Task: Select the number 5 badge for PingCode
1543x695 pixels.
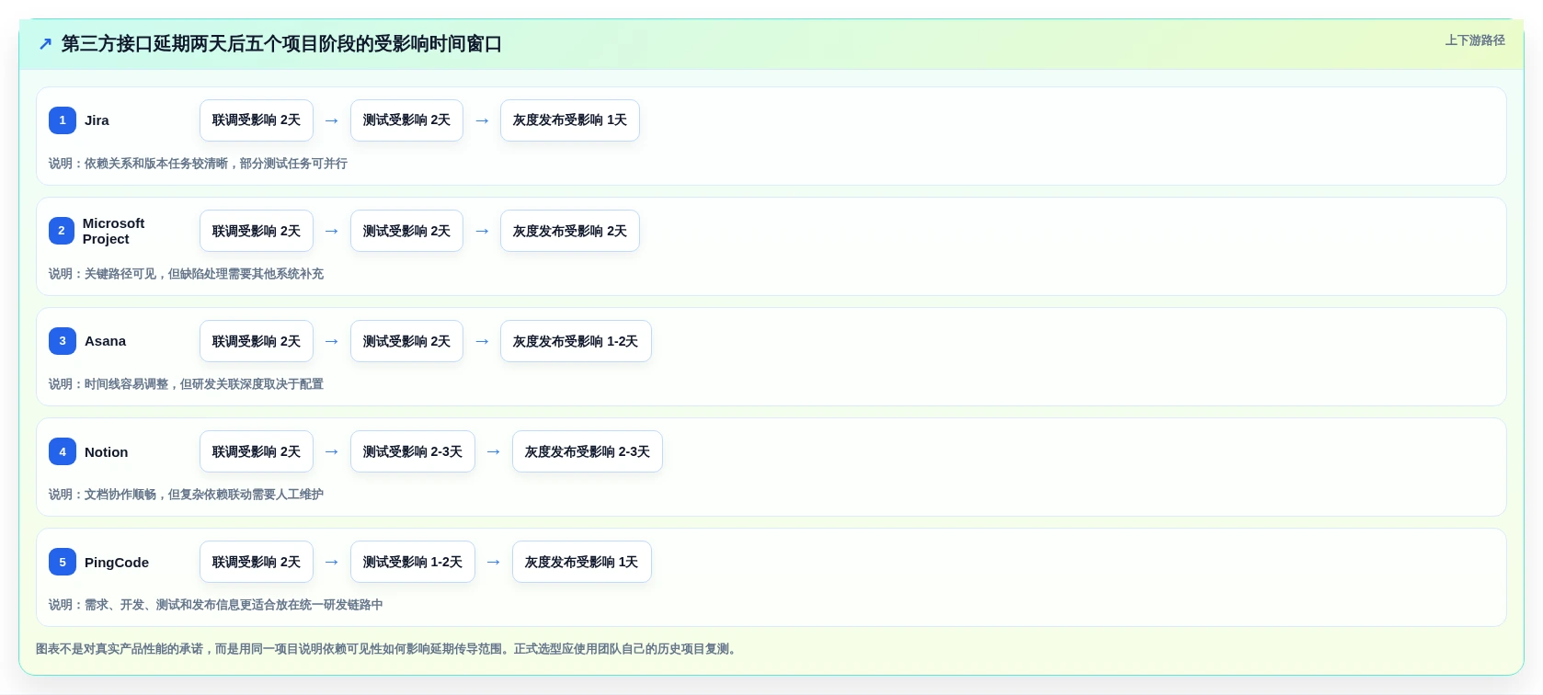Action: tap(63, 562)
